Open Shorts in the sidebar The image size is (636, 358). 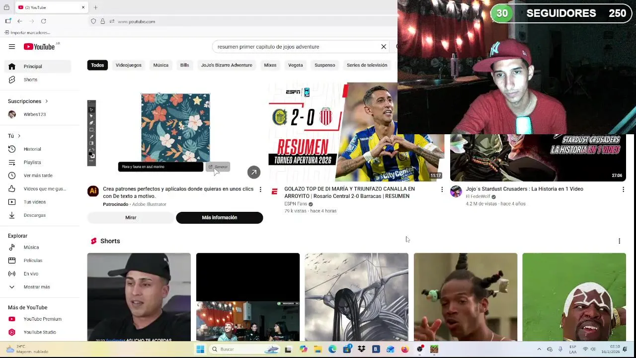[x=38, y=80]
